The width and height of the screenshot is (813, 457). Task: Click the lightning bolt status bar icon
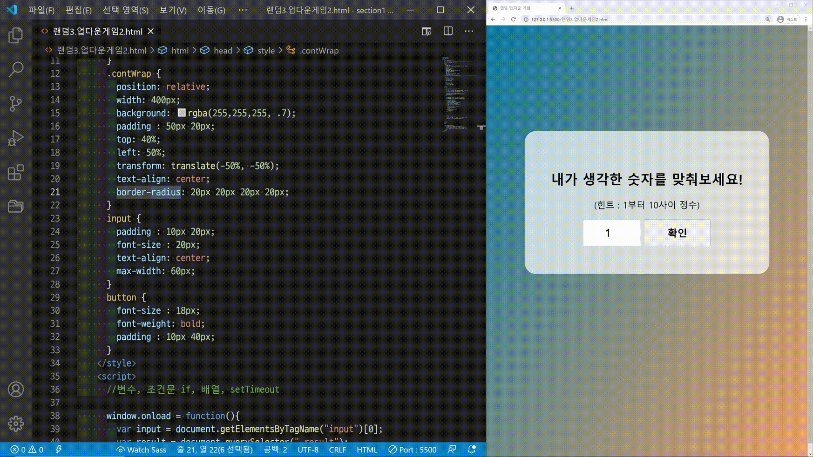59,450
